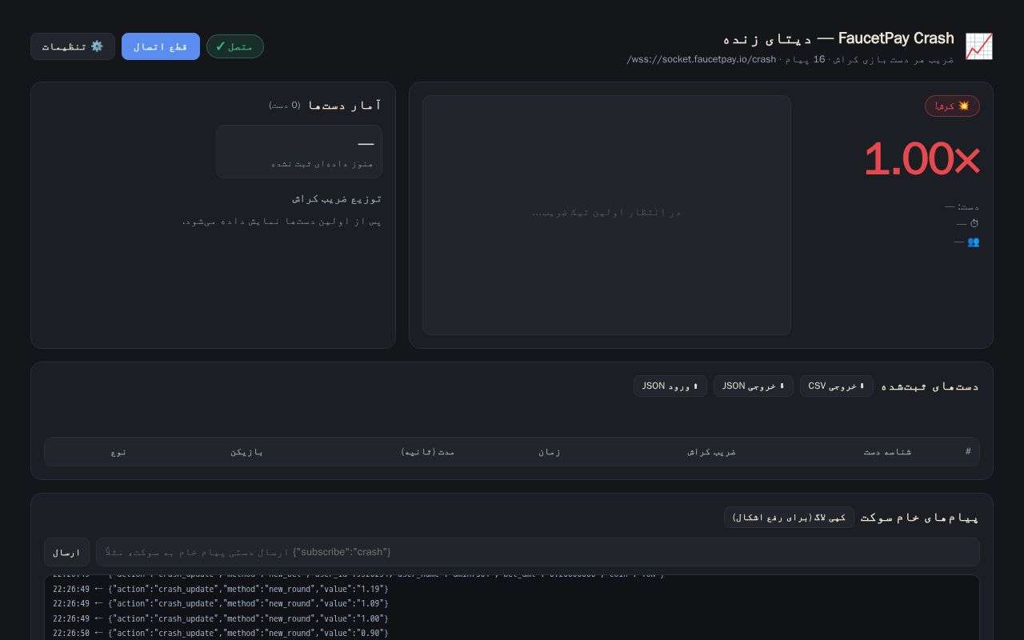The width and height of the screenshot is (1024, 640).
Task: Click the 💥 کرش! crash badge
Action: [952, 106]
